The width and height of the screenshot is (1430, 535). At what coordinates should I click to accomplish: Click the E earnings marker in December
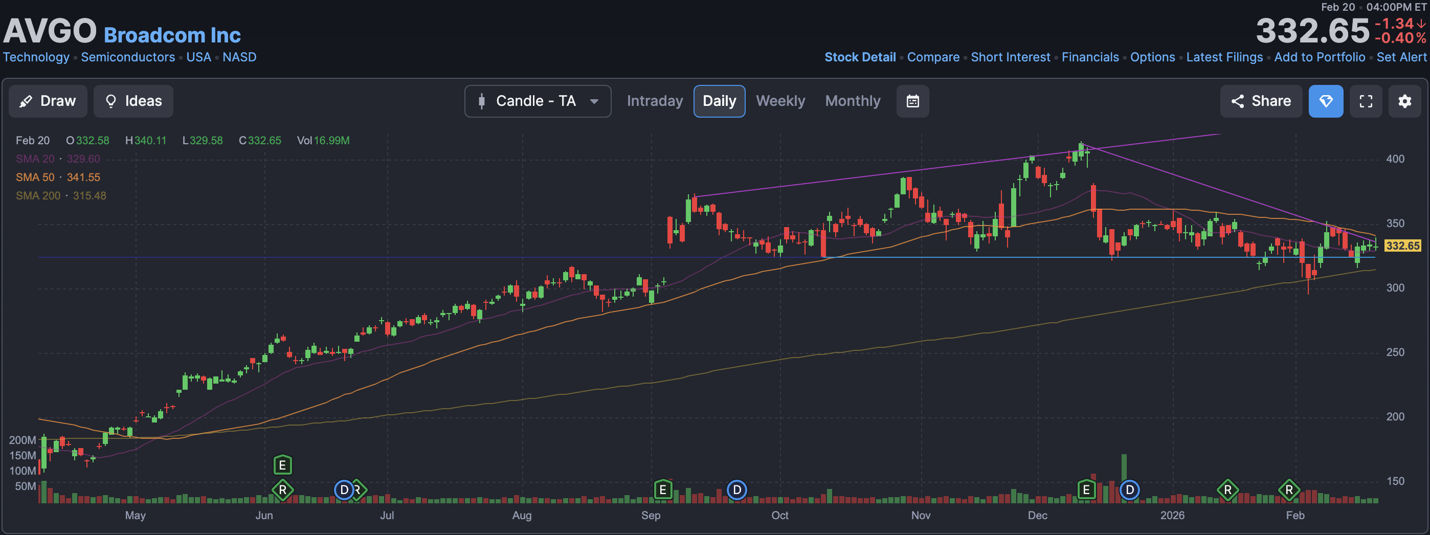coord(1086,490)
